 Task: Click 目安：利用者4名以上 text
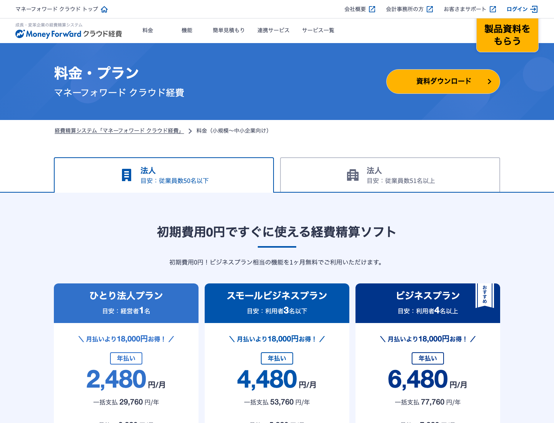[428, 311]
